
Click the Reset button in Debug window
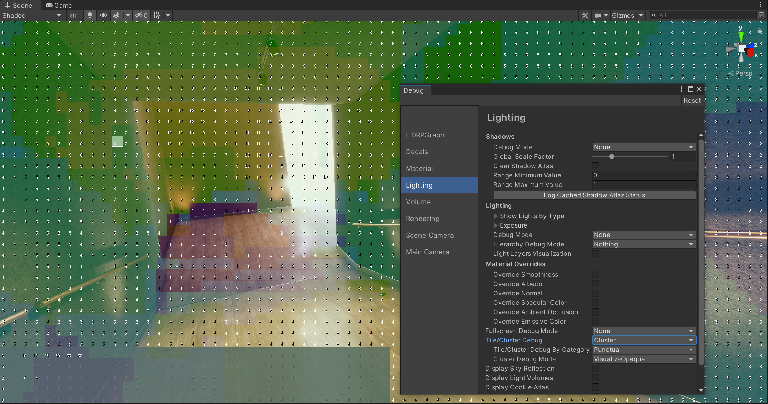(692, 101)
